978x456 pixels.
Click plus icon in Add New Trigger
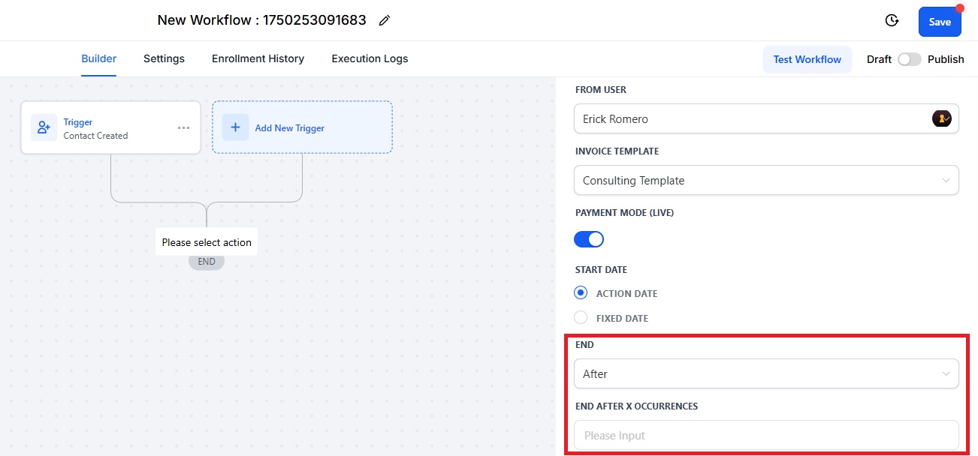(x=235, y=127)
